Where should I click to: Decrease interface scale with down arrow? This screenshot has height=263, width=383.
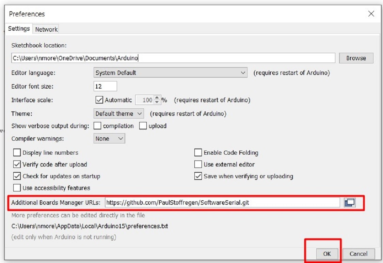click(157, 102)
